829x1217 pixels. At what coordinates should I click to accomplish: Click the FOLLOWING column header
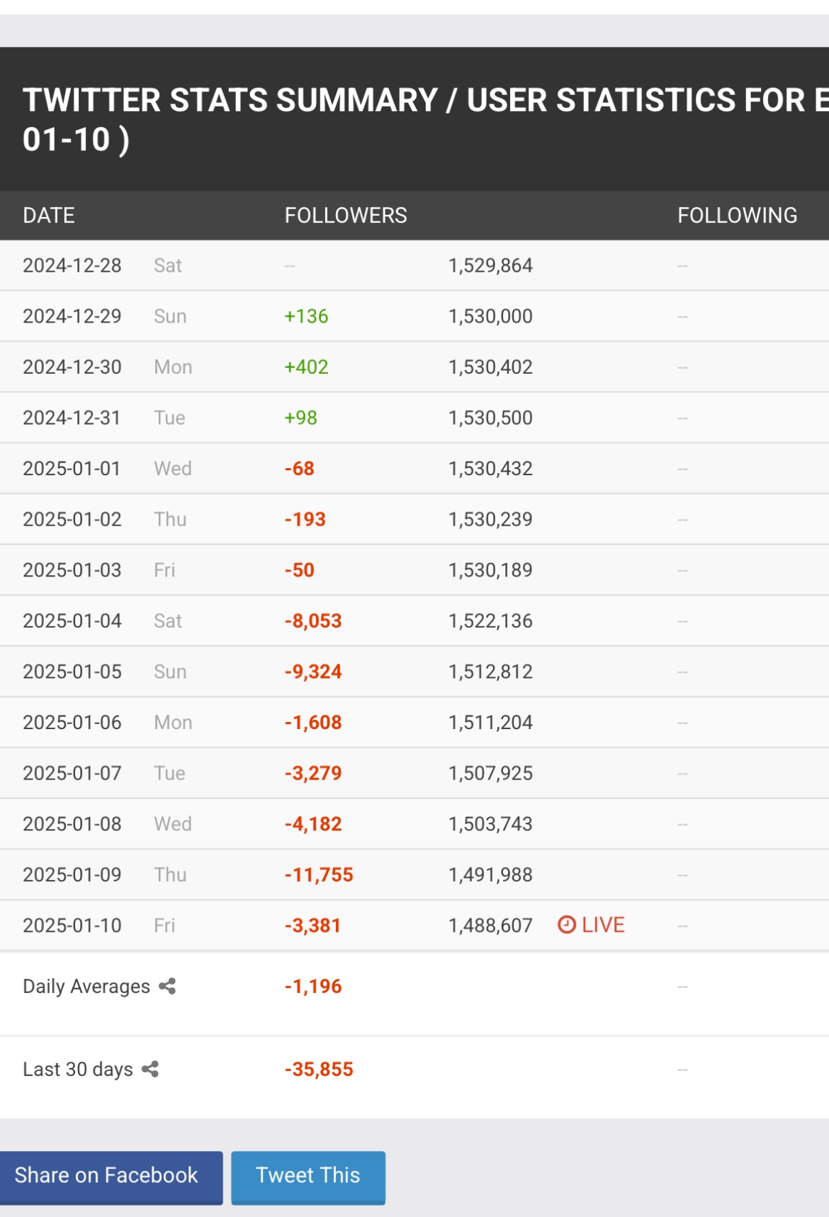click(737, 216)
